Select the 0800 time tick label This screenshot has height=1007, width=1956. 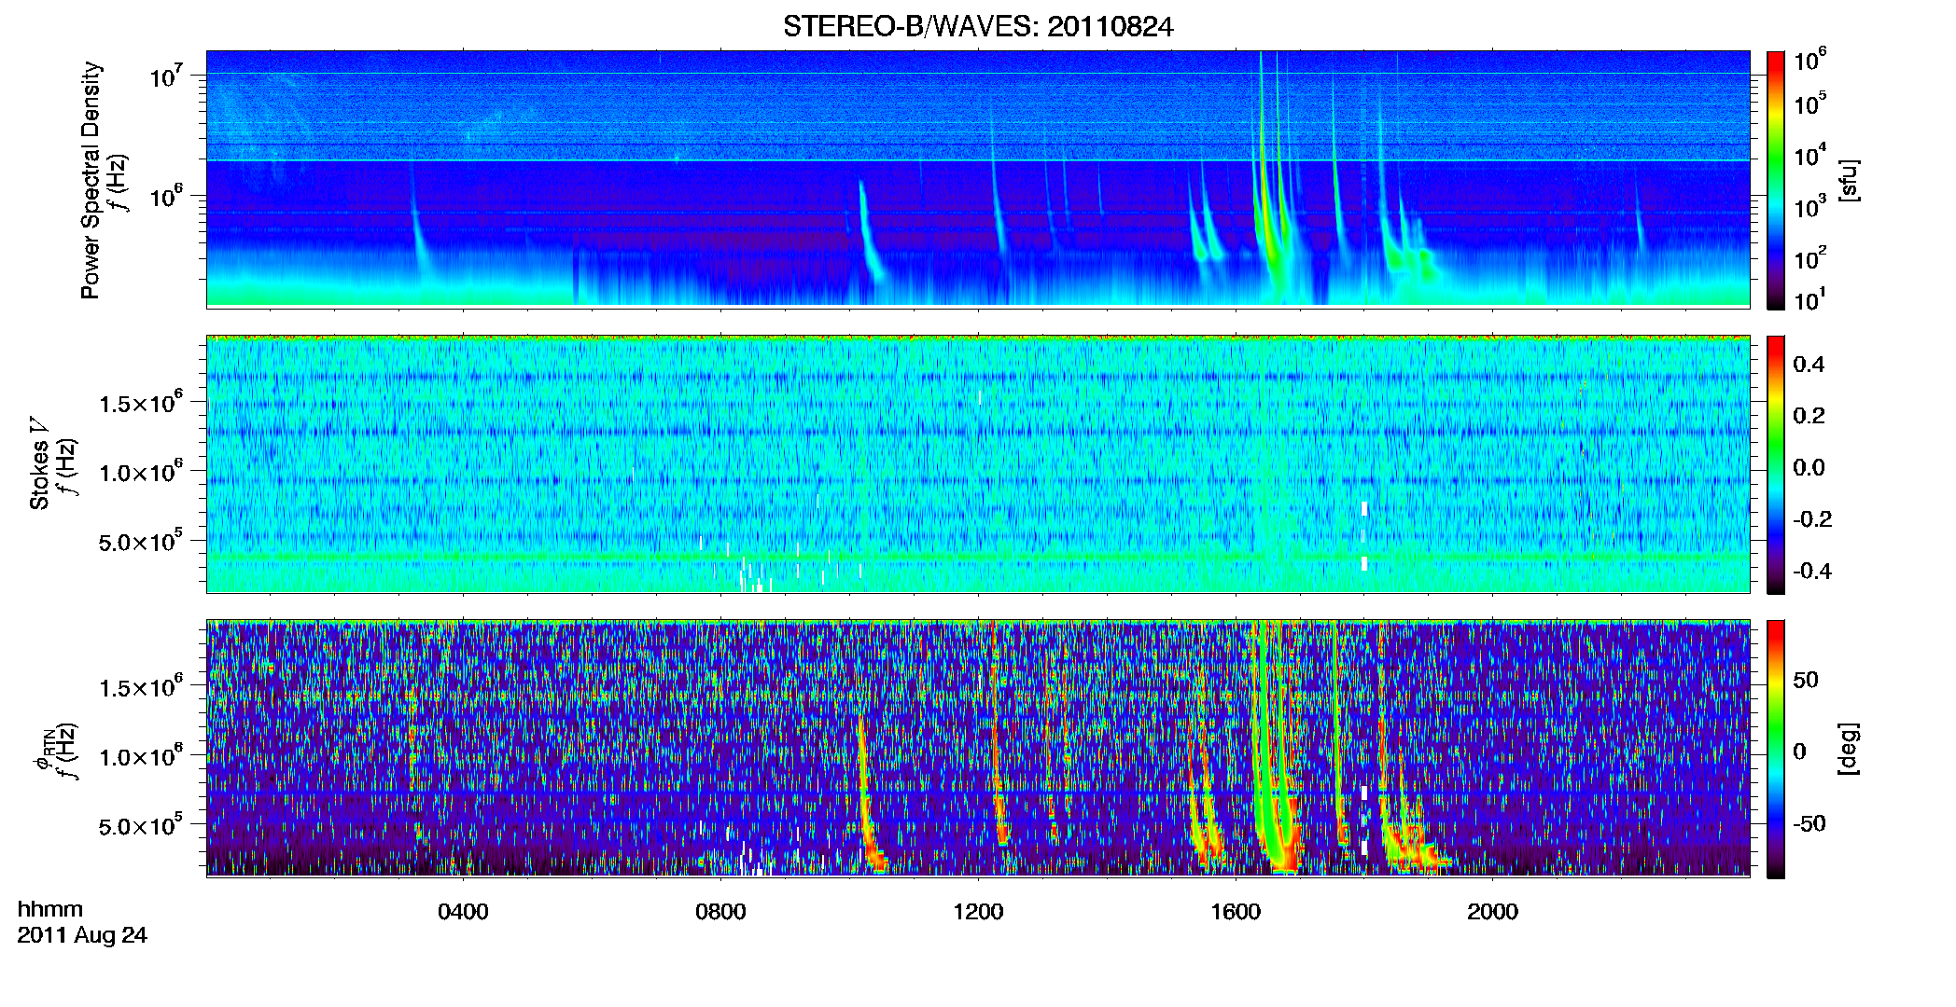tap(720, 912)
